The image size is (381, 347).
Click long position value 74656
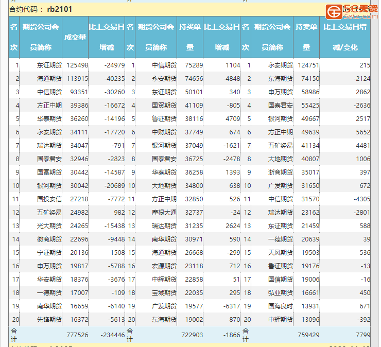pyautogui.click(x=194, y=78)
